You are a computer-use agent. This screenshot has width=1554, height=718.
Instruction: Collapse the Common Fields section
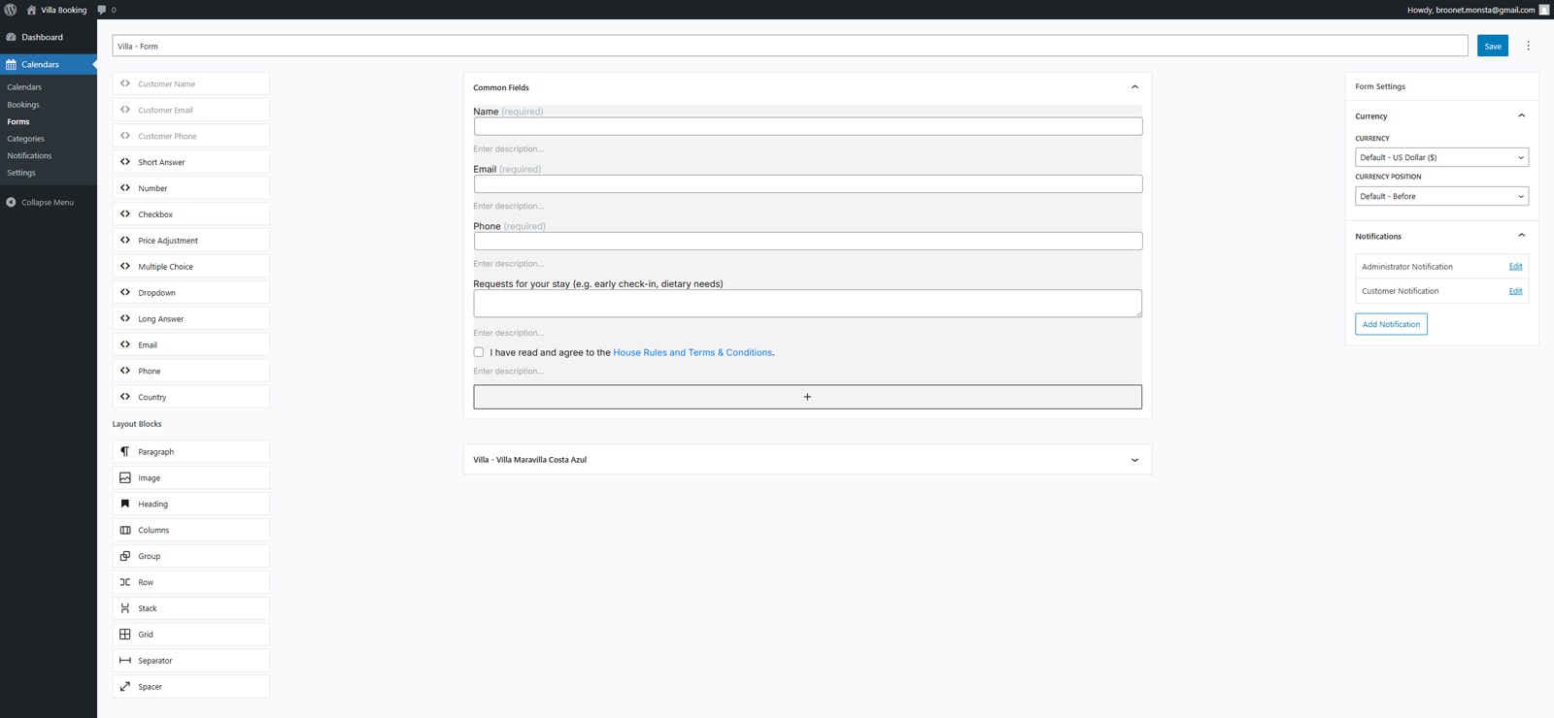coord(1134,87)
